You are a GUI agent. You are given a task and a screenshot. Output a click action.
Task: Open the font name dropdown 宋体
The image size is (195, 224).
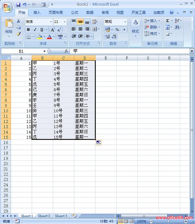tap(51, 22)
